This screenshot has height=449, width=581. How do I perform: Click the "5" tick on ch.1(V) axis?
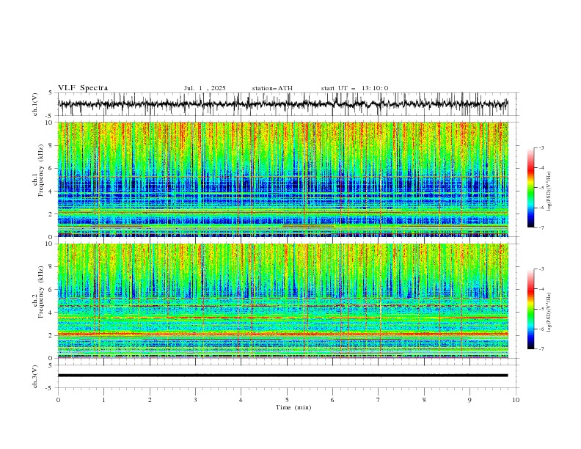pyautogui.click(x=51, y=93)
